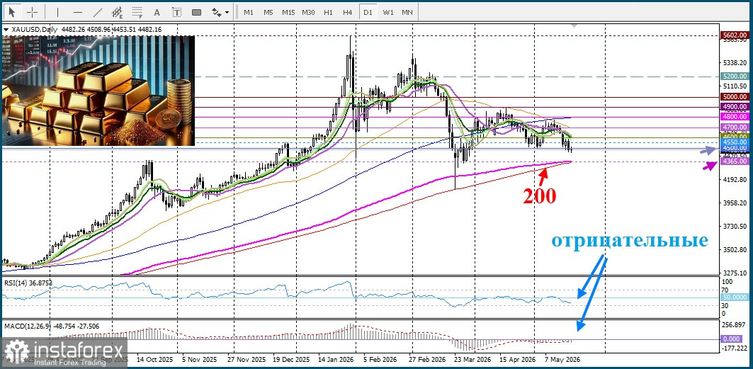This screenshot has width=753, height=369.
Task: Switch chart to M15 timeframe
Action: pyautogui.click(x=288, y=12)
